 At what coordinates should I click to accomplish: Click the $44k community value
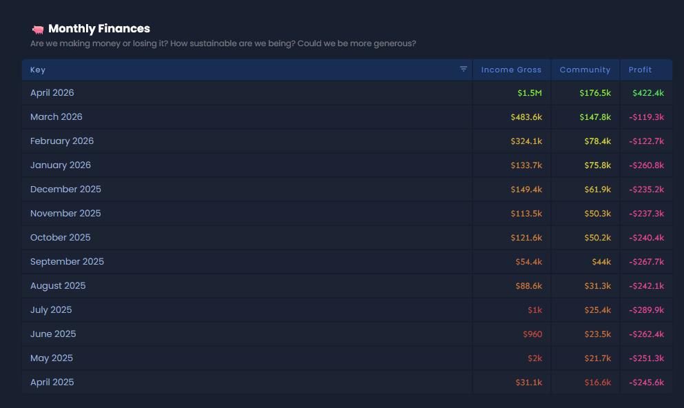click(601, 262)
